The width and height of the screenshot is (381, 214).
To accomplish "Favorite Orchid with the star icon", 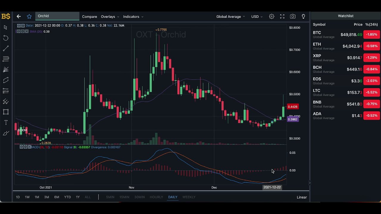I will 29,16.
